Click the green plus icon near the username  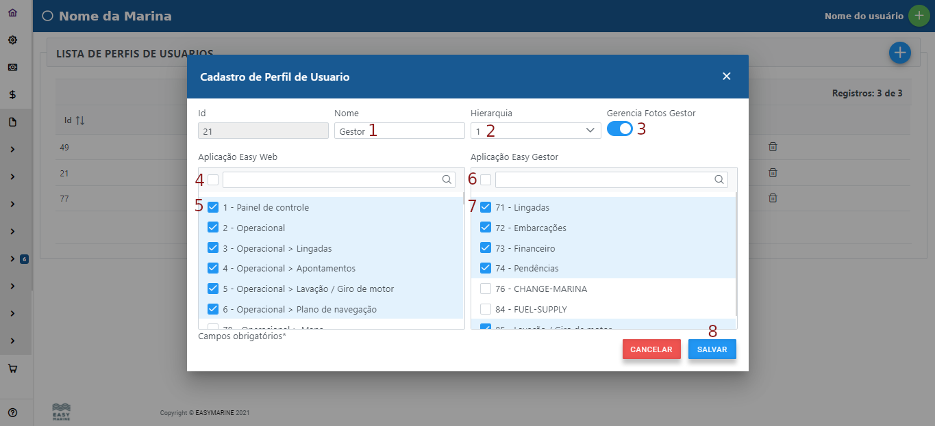[919, 14]
